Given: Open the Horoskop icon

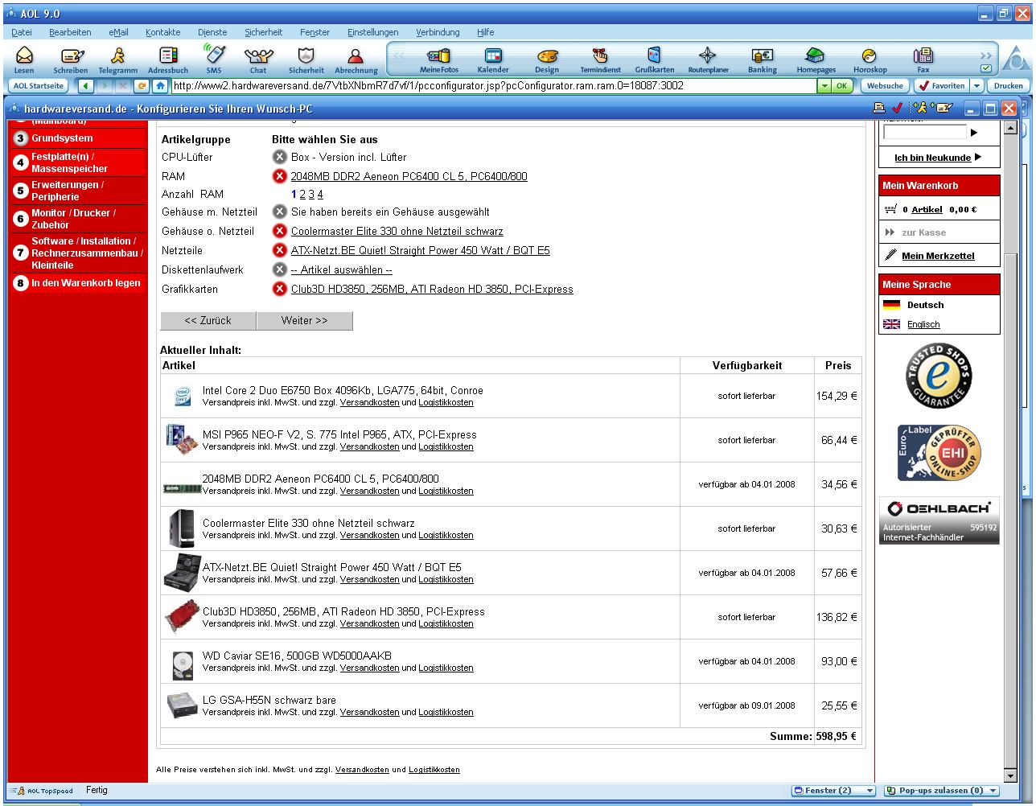Looking at the screenshot, I should [869, 60].
